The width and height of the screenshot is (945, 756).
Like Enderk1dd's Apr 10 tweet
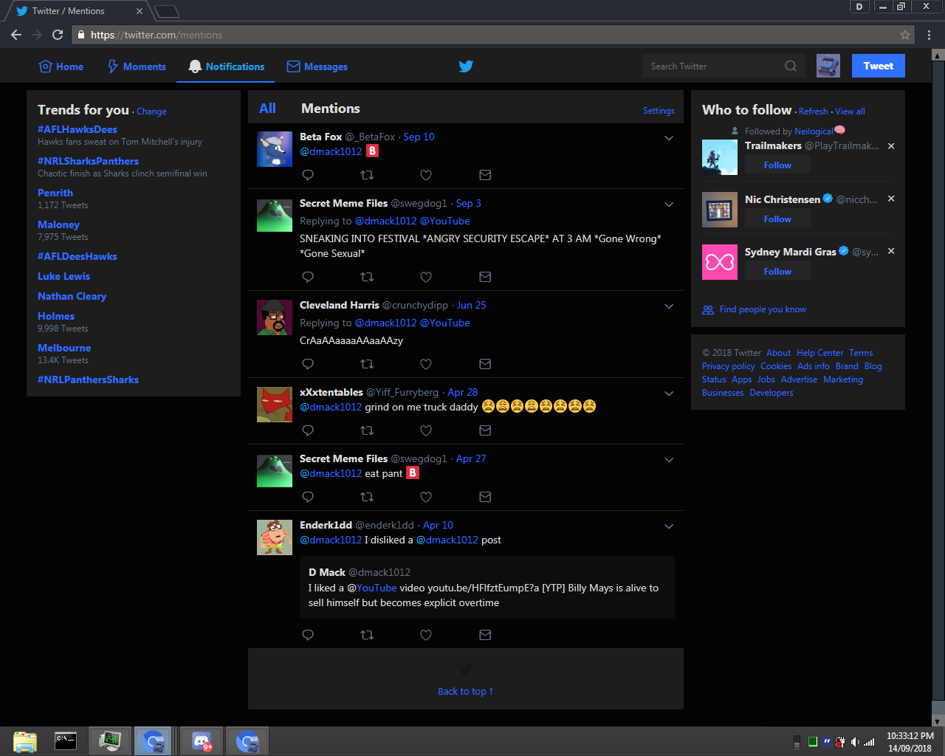426,635
